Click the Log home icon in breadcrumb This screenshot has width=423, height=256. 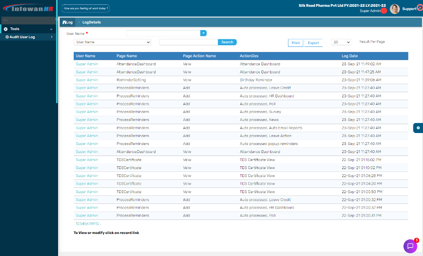64,22
